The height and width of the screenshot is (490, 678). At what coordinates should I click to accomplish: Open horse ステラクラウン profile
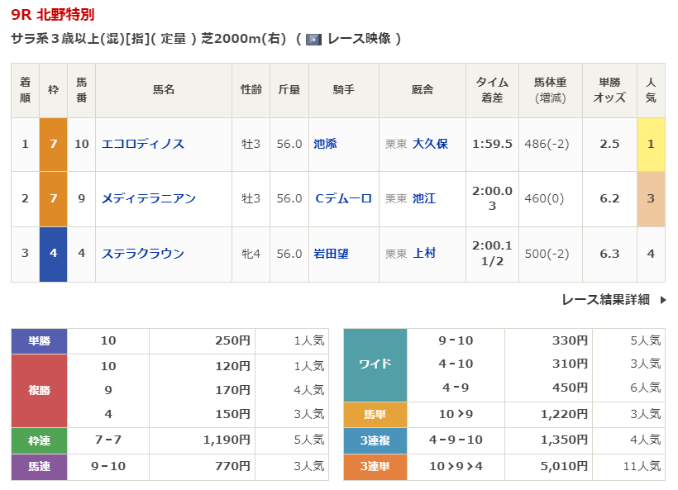tap(142, 254)
